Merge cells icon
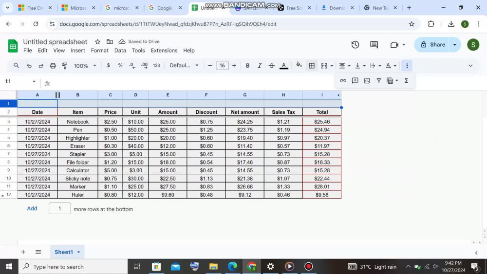The width and height of the screenshot is (487, 274). click(x=324, y=66)
